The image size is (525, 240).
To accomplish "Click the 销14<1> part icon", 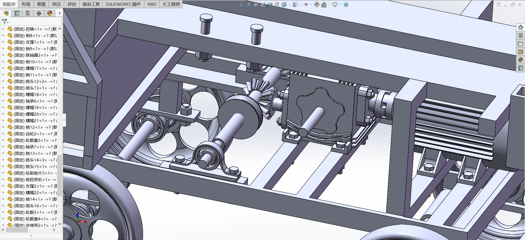I will 10,199.
